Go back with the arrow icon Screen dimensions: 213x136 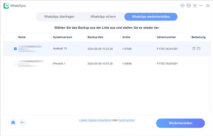[22, 122]
